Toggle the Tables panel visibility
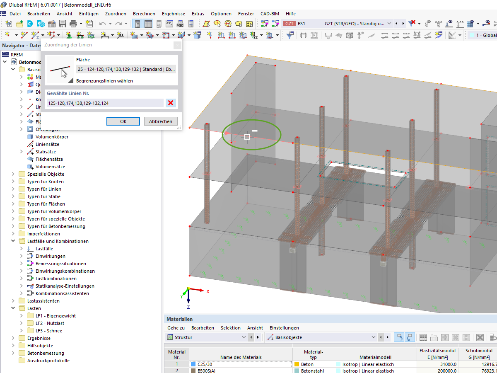The image size is (497, 373). [x=148, y=24]
